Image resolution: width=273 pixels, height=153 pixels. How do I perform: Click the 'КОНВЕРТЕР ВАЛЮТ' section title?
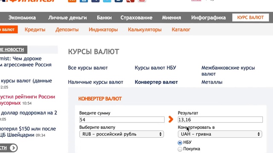pyautogui.click(x=100, y=99)
